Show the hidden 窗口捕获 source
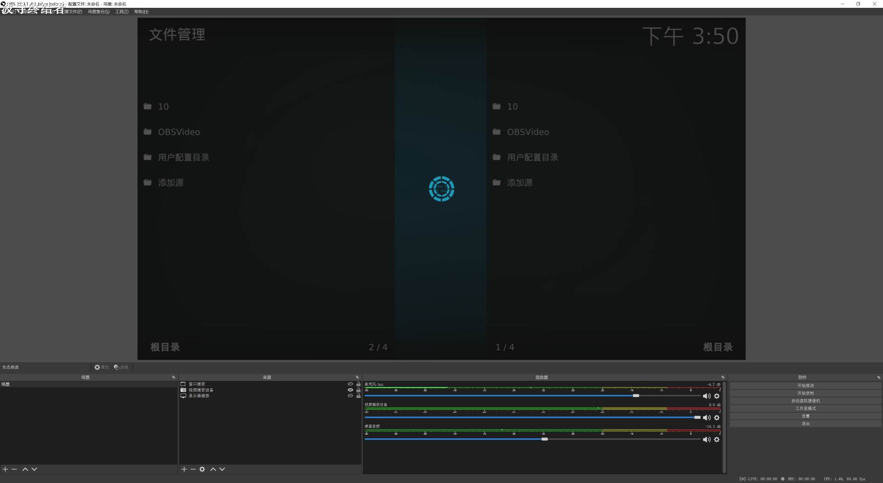Screen dimensions: 883x483 tap(350, 384)
